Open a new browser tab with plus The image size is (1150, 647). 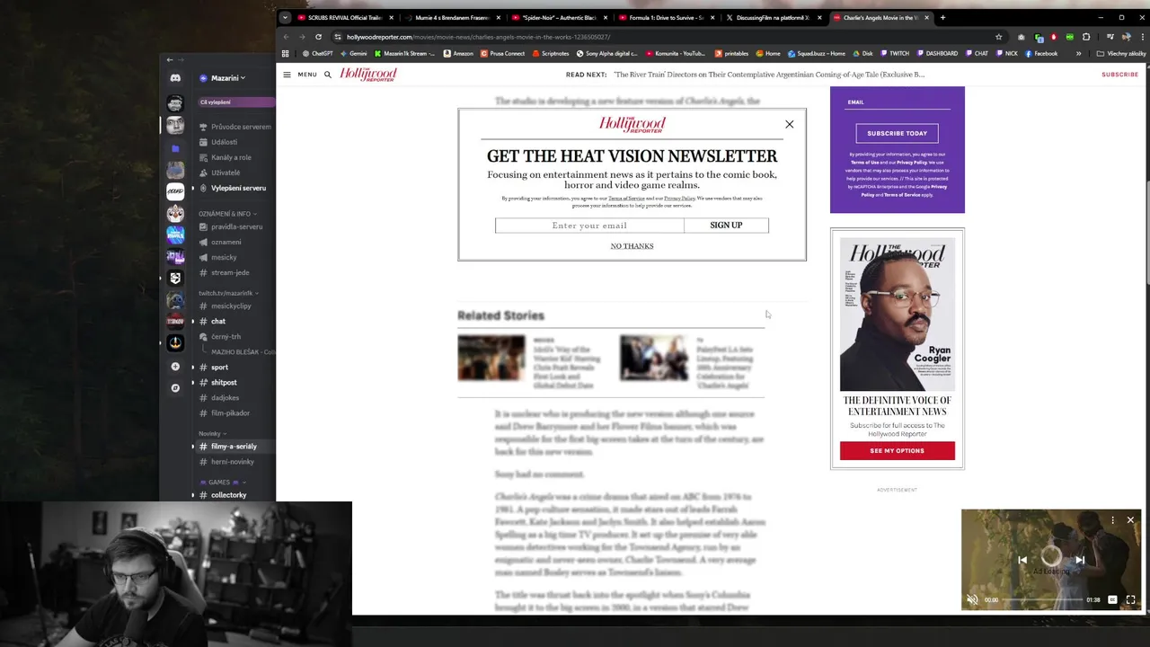pos(942,18)
